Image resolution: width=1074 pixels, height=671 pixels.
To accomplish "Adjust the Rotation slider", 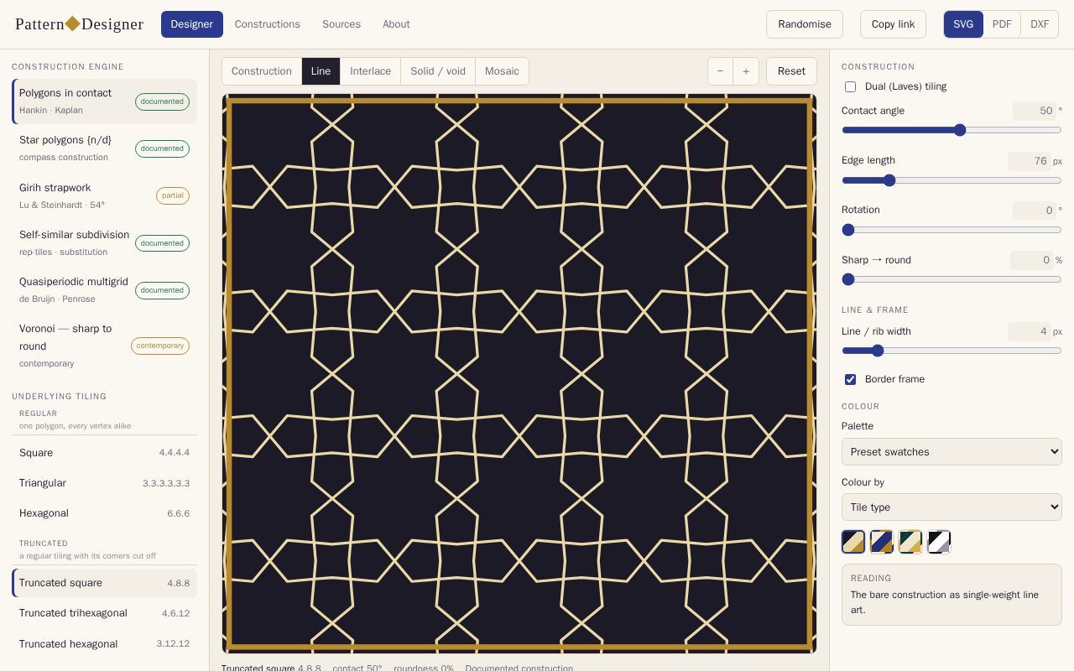I will coord(951,230).
